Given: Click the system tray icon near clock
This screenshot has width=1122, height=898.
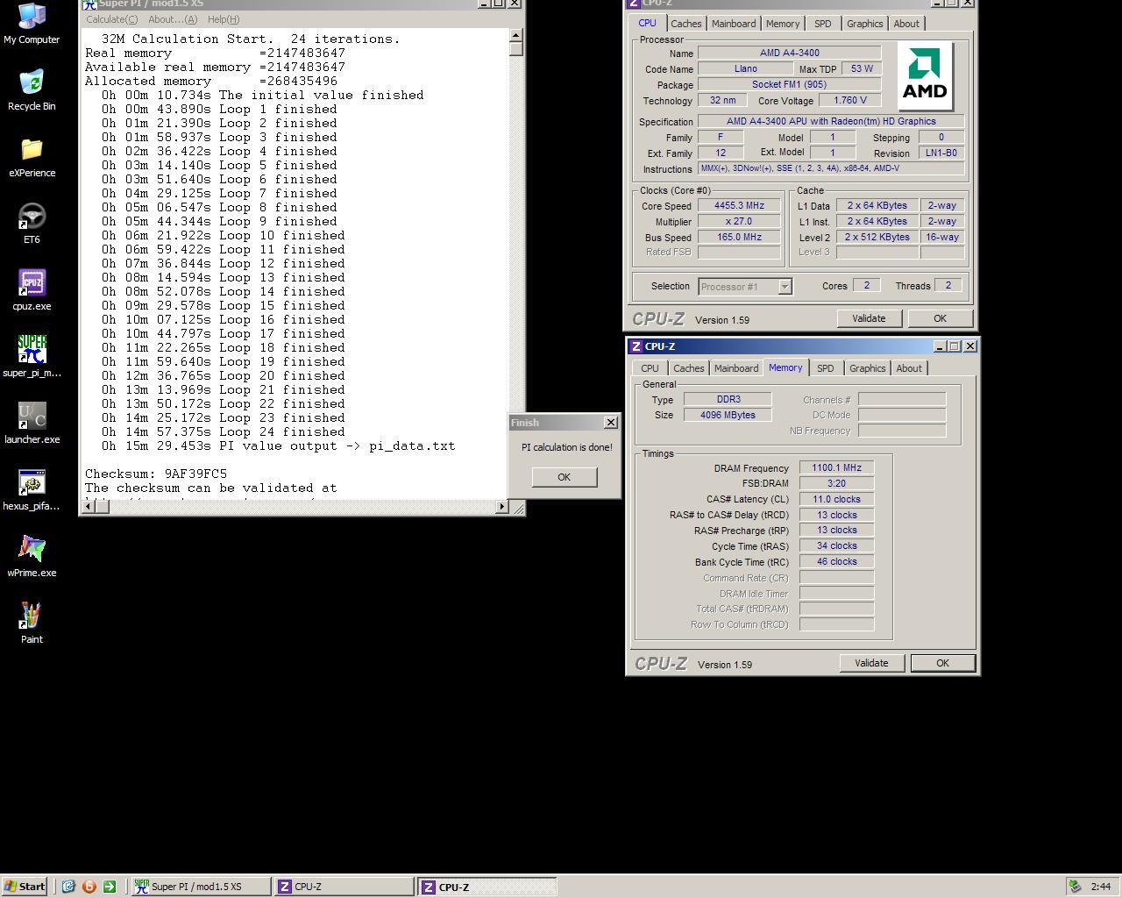Looking at the screenshot, I should [1075, 887].
